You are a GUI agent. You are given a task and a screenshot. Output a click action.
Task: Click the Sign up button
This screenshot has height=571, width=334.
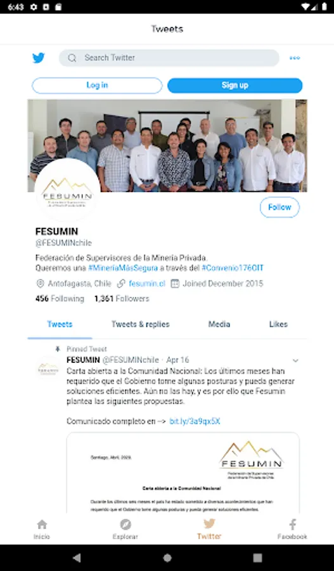tap(234, 85)
